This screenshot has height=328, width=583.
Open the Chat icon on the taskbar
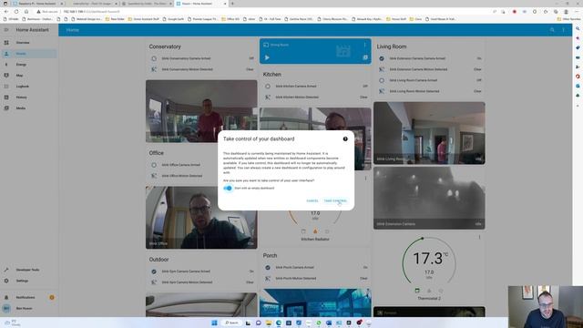259,323
